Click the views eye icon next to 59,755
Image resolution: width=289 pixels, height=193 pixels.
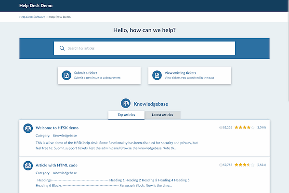click(221, 165)
